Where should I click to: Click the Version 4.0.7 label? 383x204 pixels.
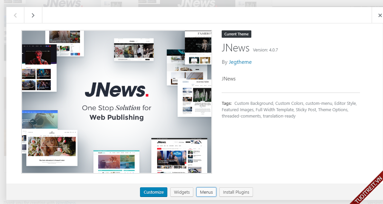(x=265, y=50)
